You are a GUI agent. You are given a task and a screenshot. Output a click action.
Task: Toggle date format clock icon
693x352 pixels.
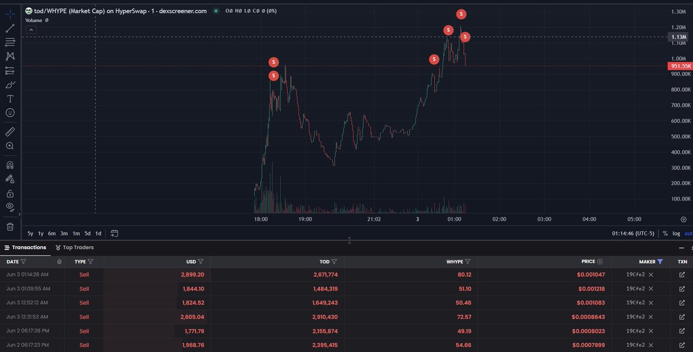point(59,262)
